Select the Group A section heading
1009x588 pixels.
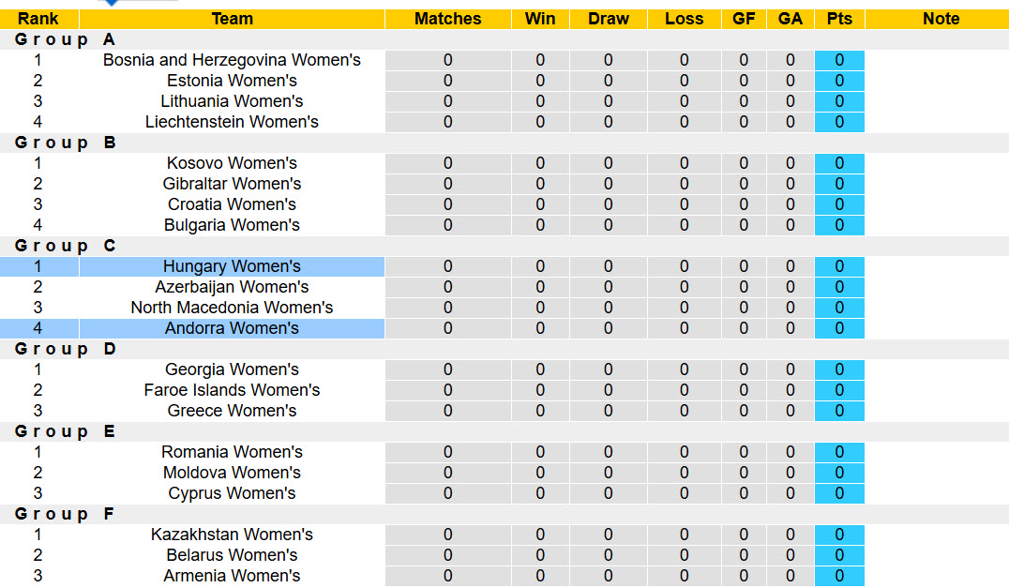(x=65, y=39)
